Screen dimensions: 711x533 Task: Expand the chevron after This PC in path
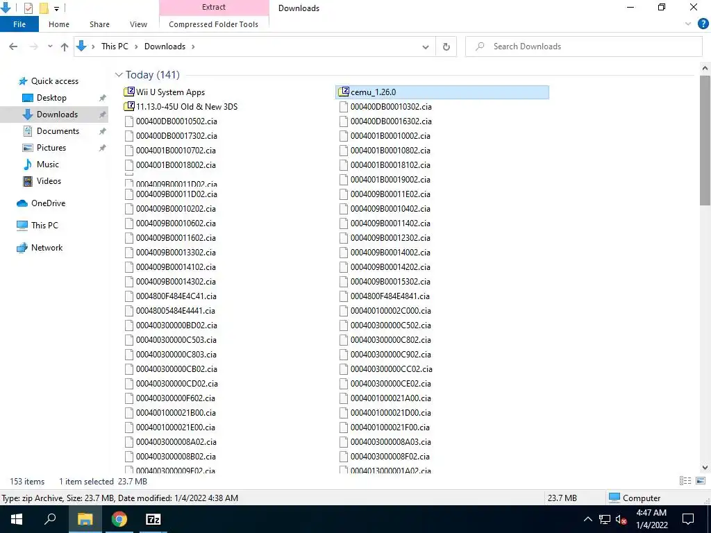(x=136, y=46)
